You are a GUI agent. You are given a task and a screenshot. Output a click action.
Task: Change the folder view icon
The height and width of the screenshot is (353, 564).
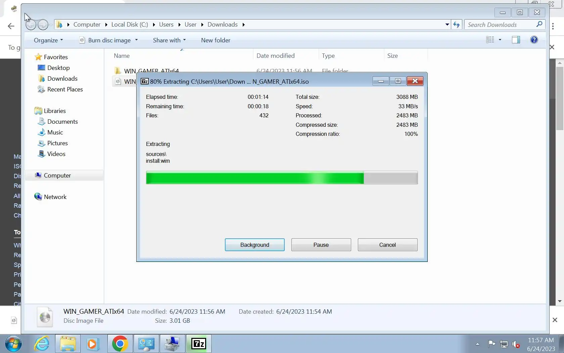click(490, 40)
